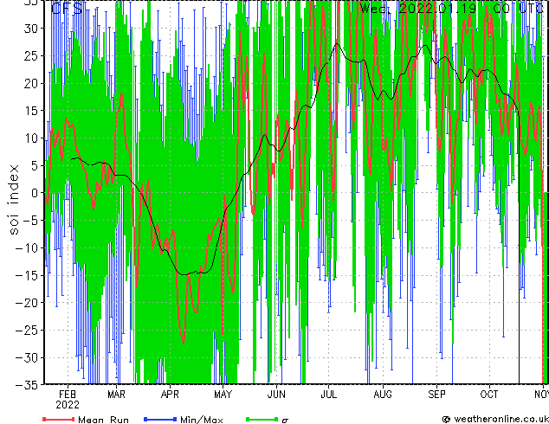Click the green sigma legend line
The width and height of the screenshot is (549, 424).
click(262, 419)
